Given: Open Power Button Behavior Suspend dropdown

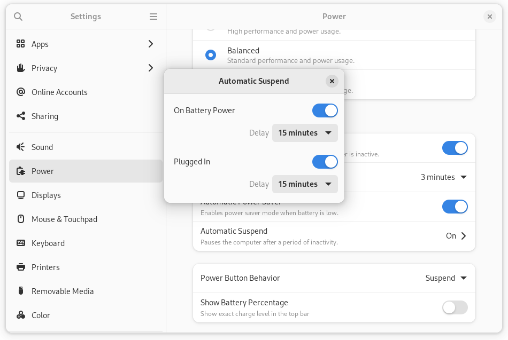Looking at the screenshot, I should pyautogui.click(x=446, y=278).
